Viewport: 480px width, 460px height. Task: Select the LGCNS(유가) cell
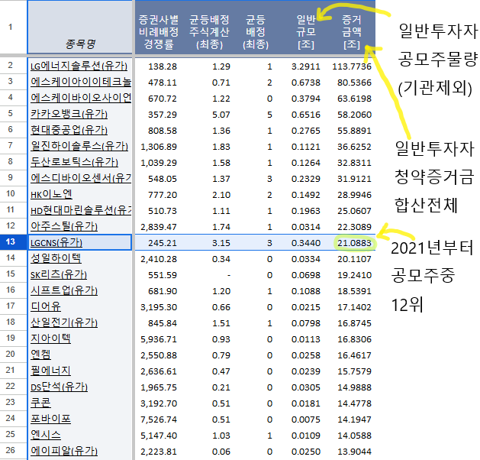(80, 242)
